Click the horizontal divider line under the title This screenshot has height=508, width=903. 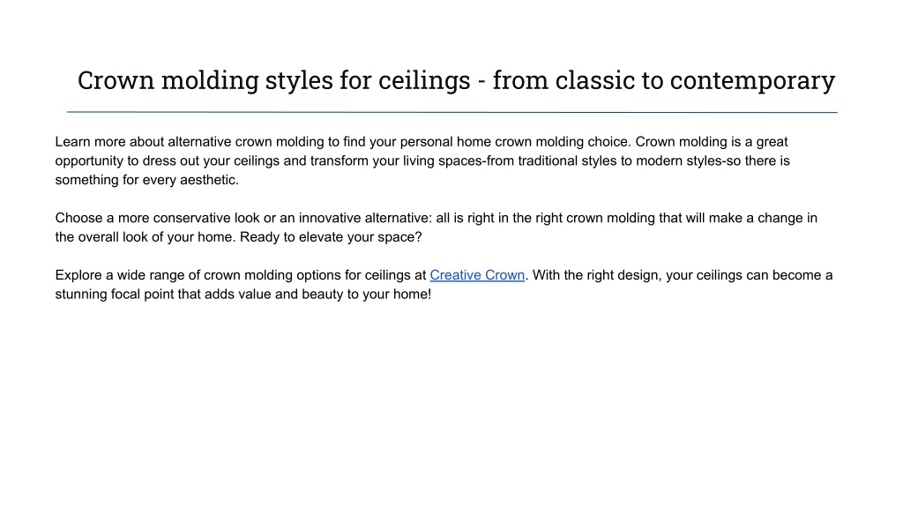pos(452,112)
